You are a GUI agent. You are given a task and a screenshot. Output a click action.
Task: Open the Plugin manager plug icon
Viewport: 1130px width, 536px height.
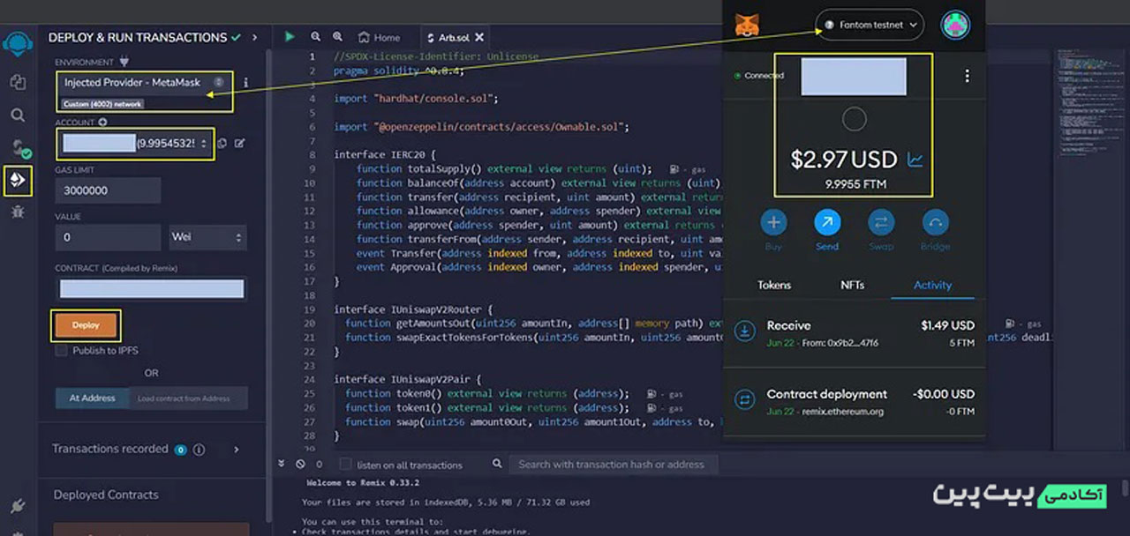click(18, 506)
